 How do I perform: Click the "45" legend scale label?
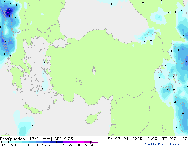85,145
